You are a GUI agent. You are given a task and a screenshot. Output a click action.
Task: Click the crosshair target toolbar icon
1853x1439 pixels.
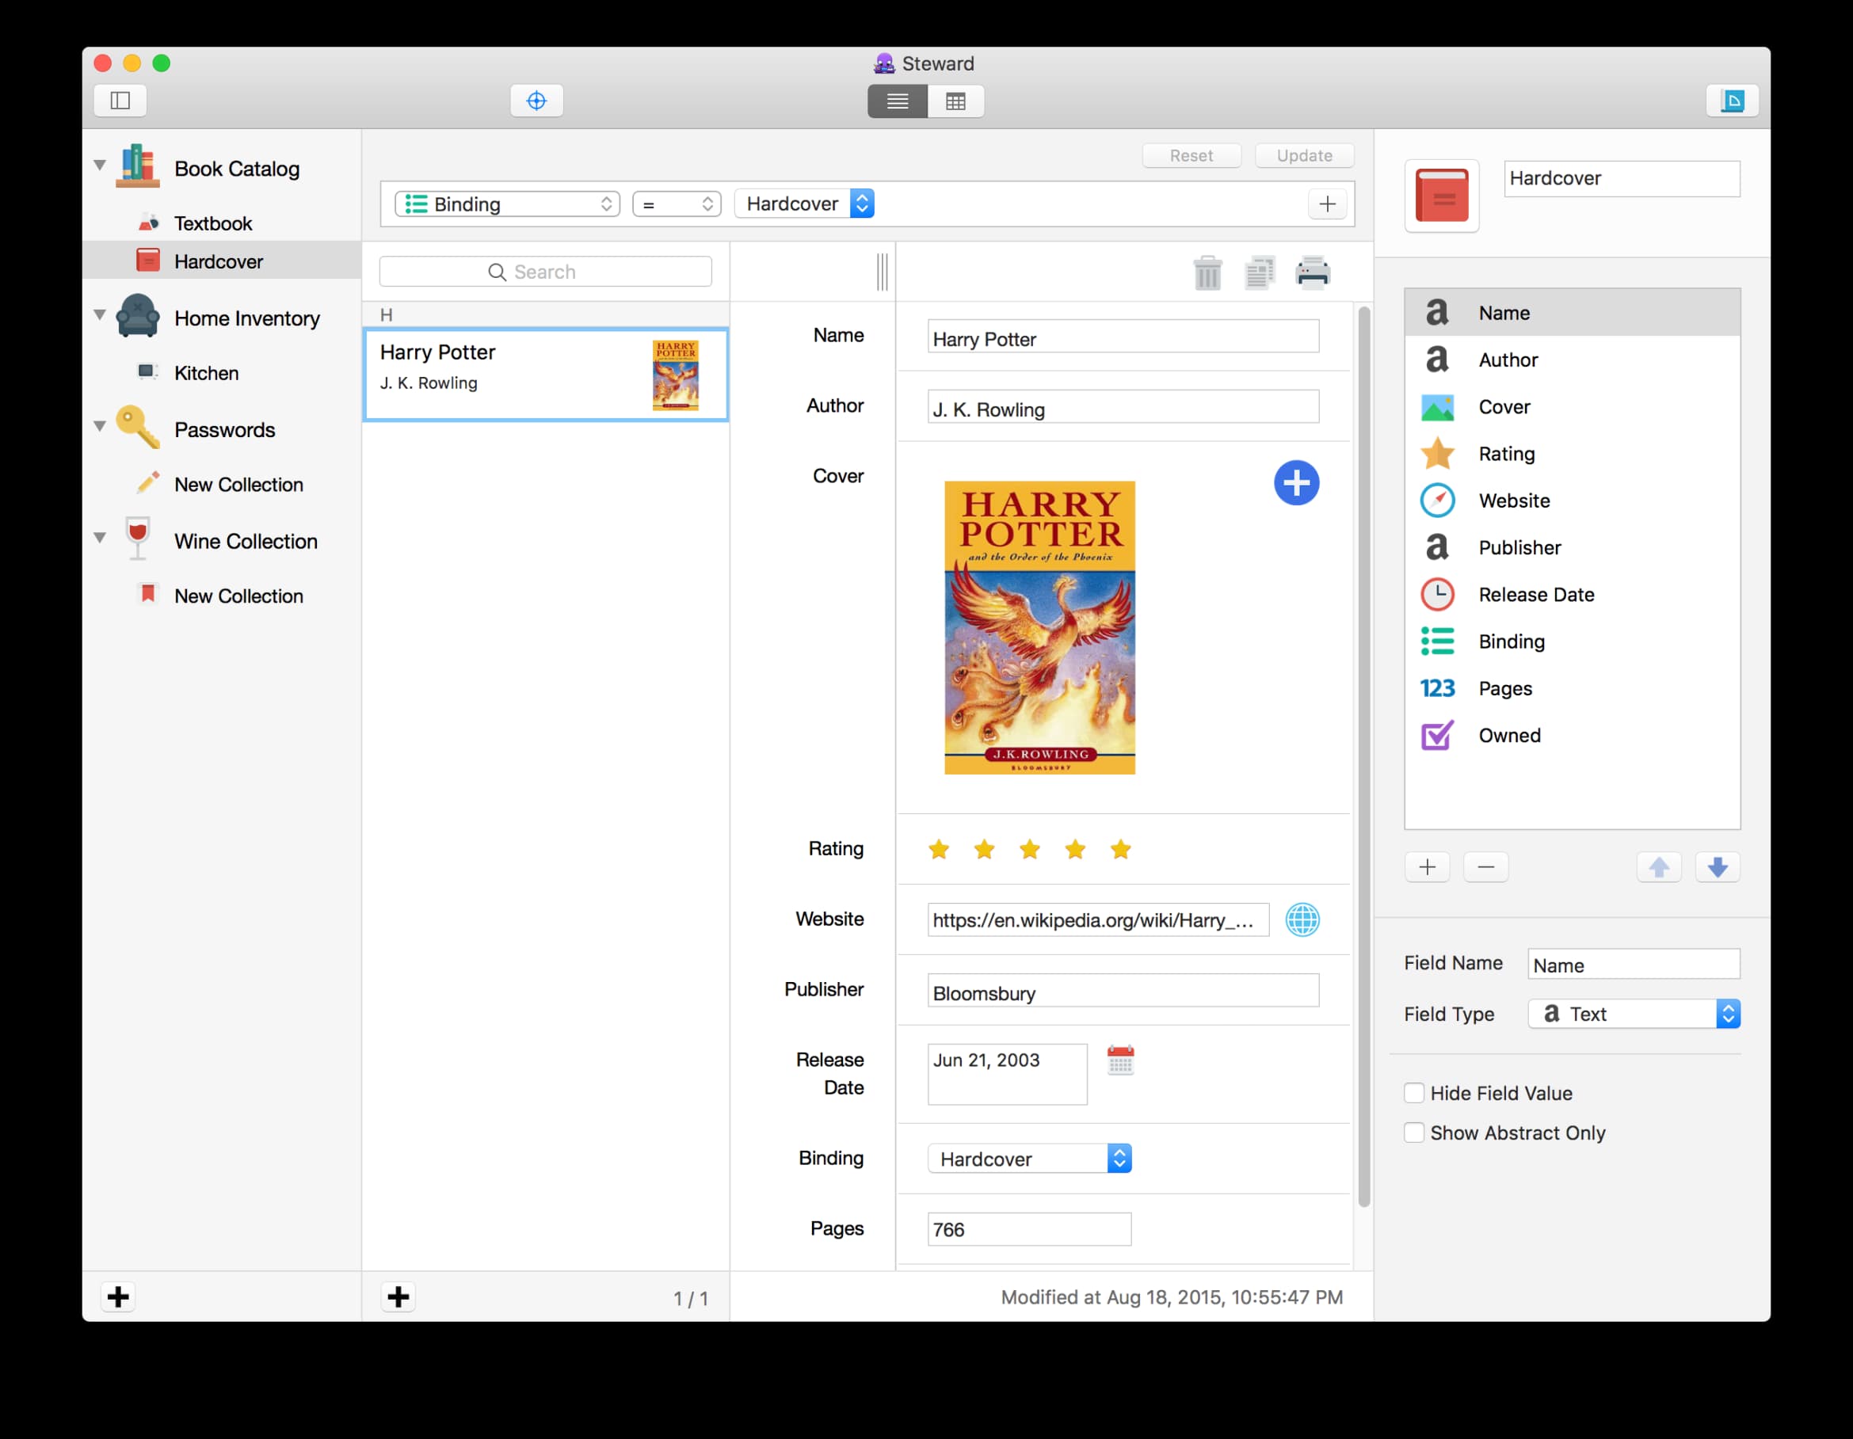tap(536, 101)
